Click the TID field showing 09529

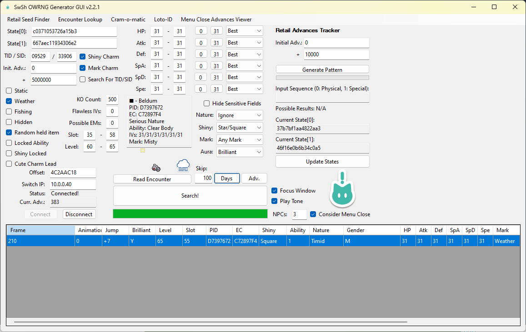(x=40, y=56)
